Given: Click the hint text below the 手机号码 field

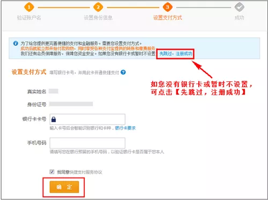Looking at the screenshot, I should (x=107, y=152).
